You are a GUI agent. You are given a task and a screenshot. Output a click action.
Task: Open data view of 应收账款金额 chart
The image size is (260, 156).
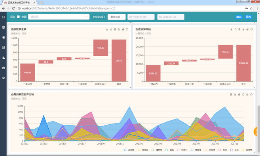pyautogui.click(x=115, y=29)
